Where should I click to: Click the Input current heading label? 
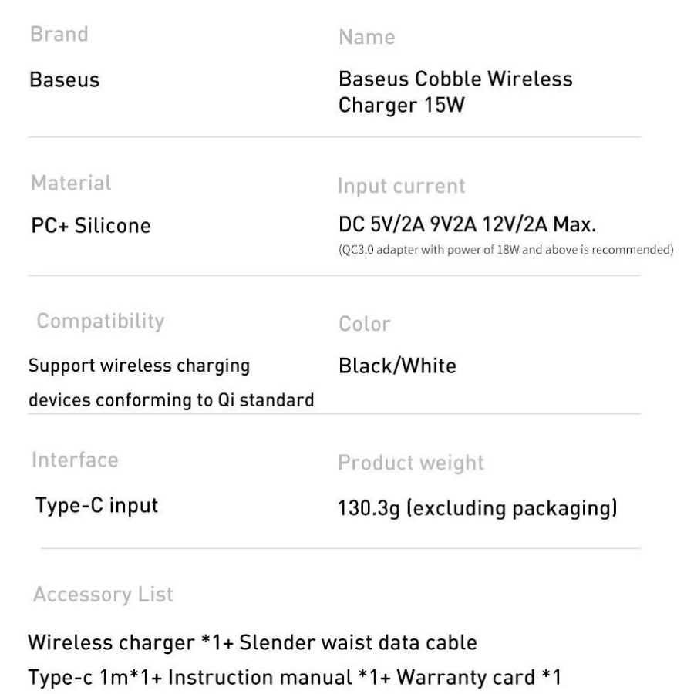coord(402,186)
